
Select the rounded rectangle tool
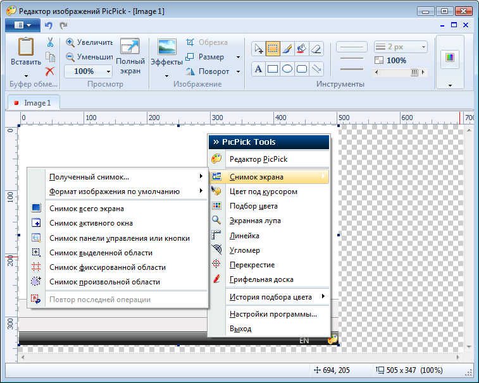(302, 69)
